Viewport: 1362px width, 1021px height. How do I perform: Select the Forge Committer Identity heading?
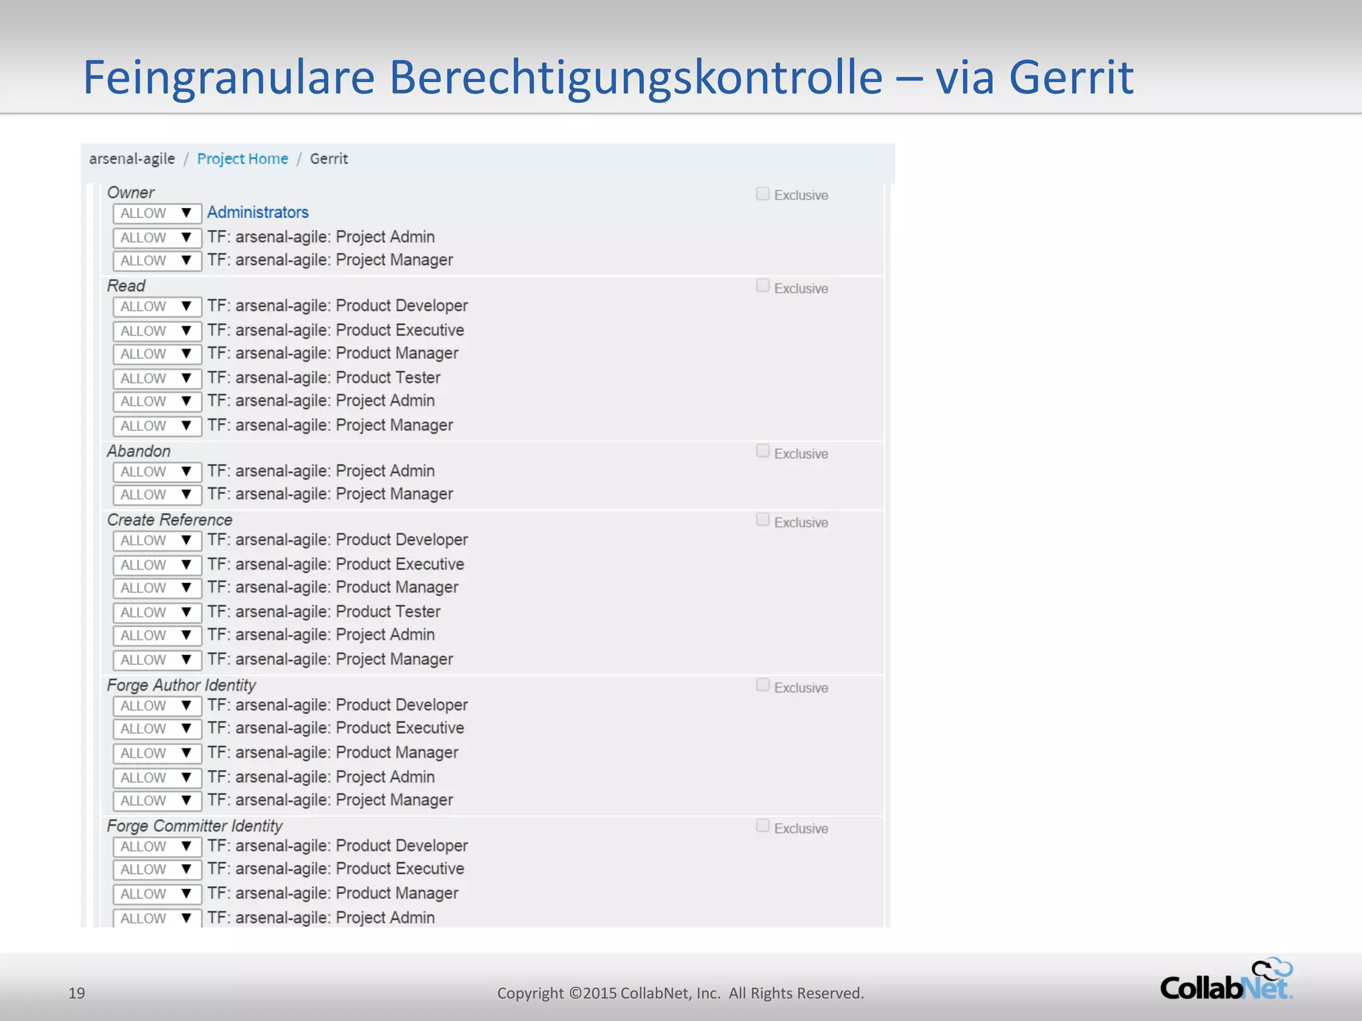click(x=195, y=826)
